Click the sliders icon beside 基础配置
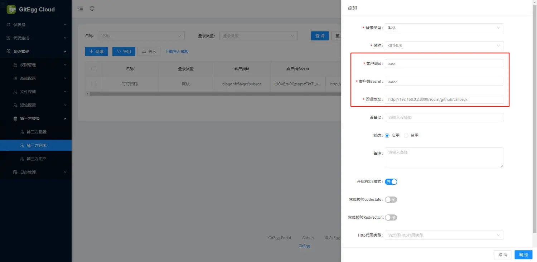Image resolution: width=537 pixels, height=262 pixels. coord(15,78)
